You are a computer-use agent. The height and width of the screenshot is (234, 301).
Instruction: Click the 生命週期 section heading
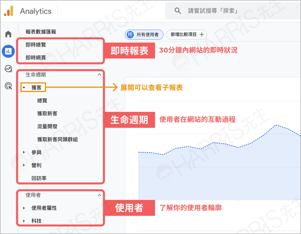[36, 74]
